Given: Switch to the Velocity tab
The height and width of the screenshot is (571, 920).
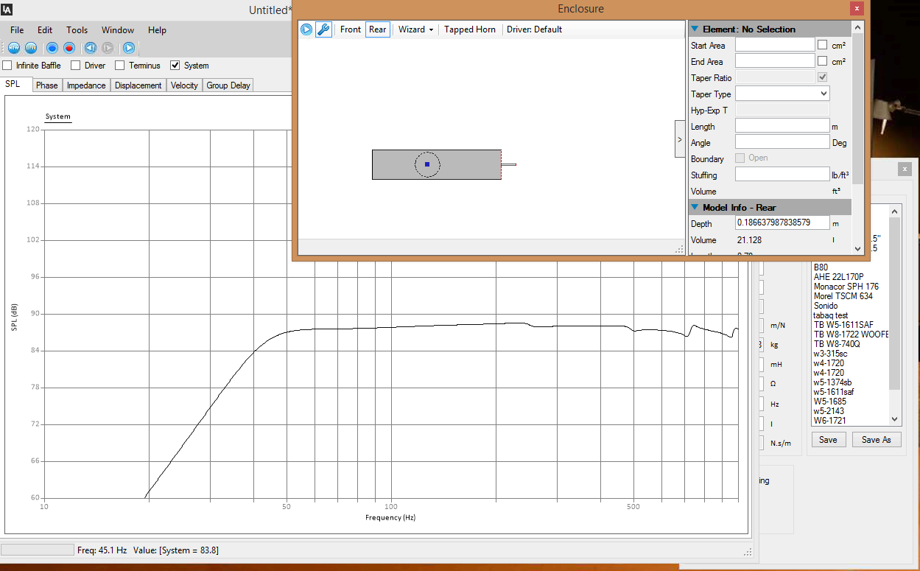Looking at the screenshot, I should click(184, 85).
